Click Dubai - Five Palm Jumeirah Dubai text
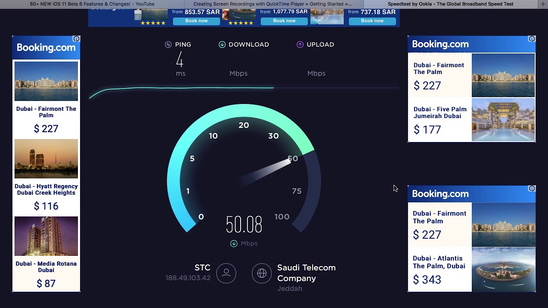 440,113
